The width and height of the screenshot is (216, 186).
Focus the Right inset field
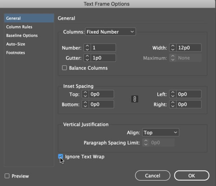tap(189, 104)
